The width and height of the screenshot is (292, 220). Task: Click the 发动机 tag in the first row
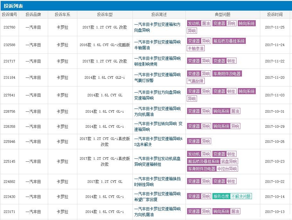click(194, 23)
